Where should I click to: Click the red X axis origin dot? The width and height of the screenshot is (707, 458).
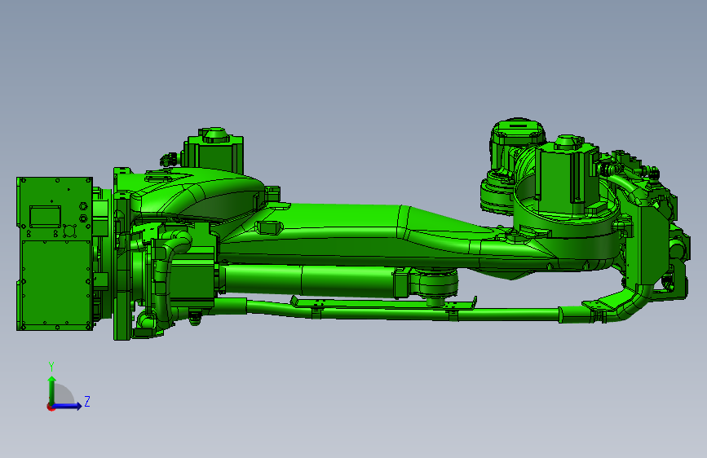(50, 407)
